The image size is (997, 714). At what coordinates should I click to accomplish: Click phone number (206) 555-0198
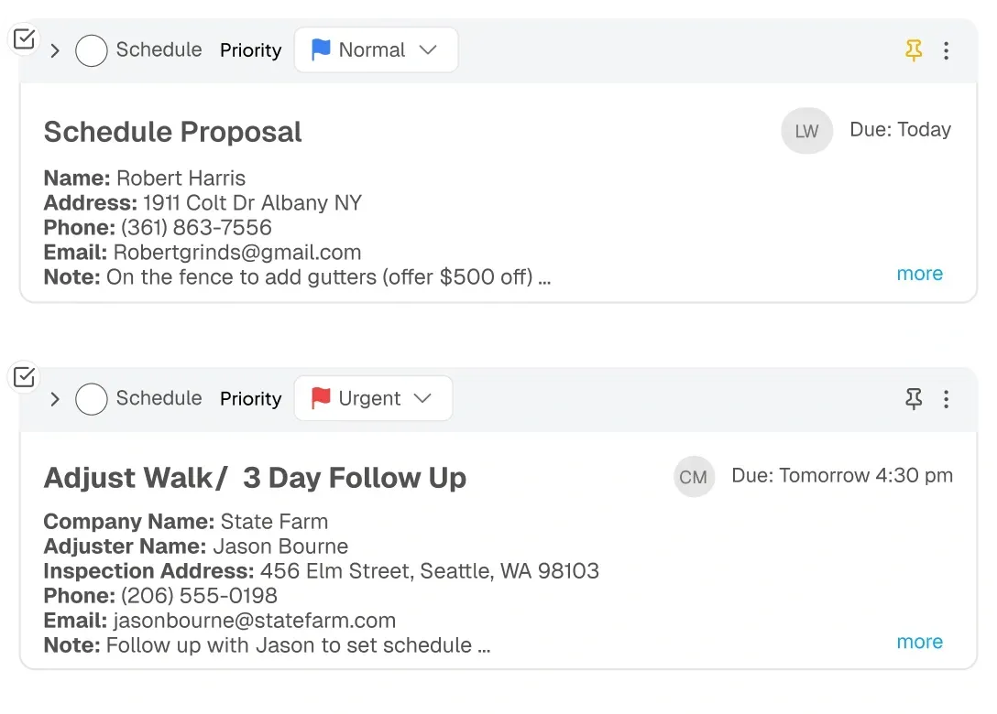(x=199, y=596)
